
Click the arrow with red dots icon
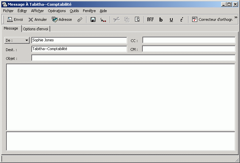[x=103, y=20]
